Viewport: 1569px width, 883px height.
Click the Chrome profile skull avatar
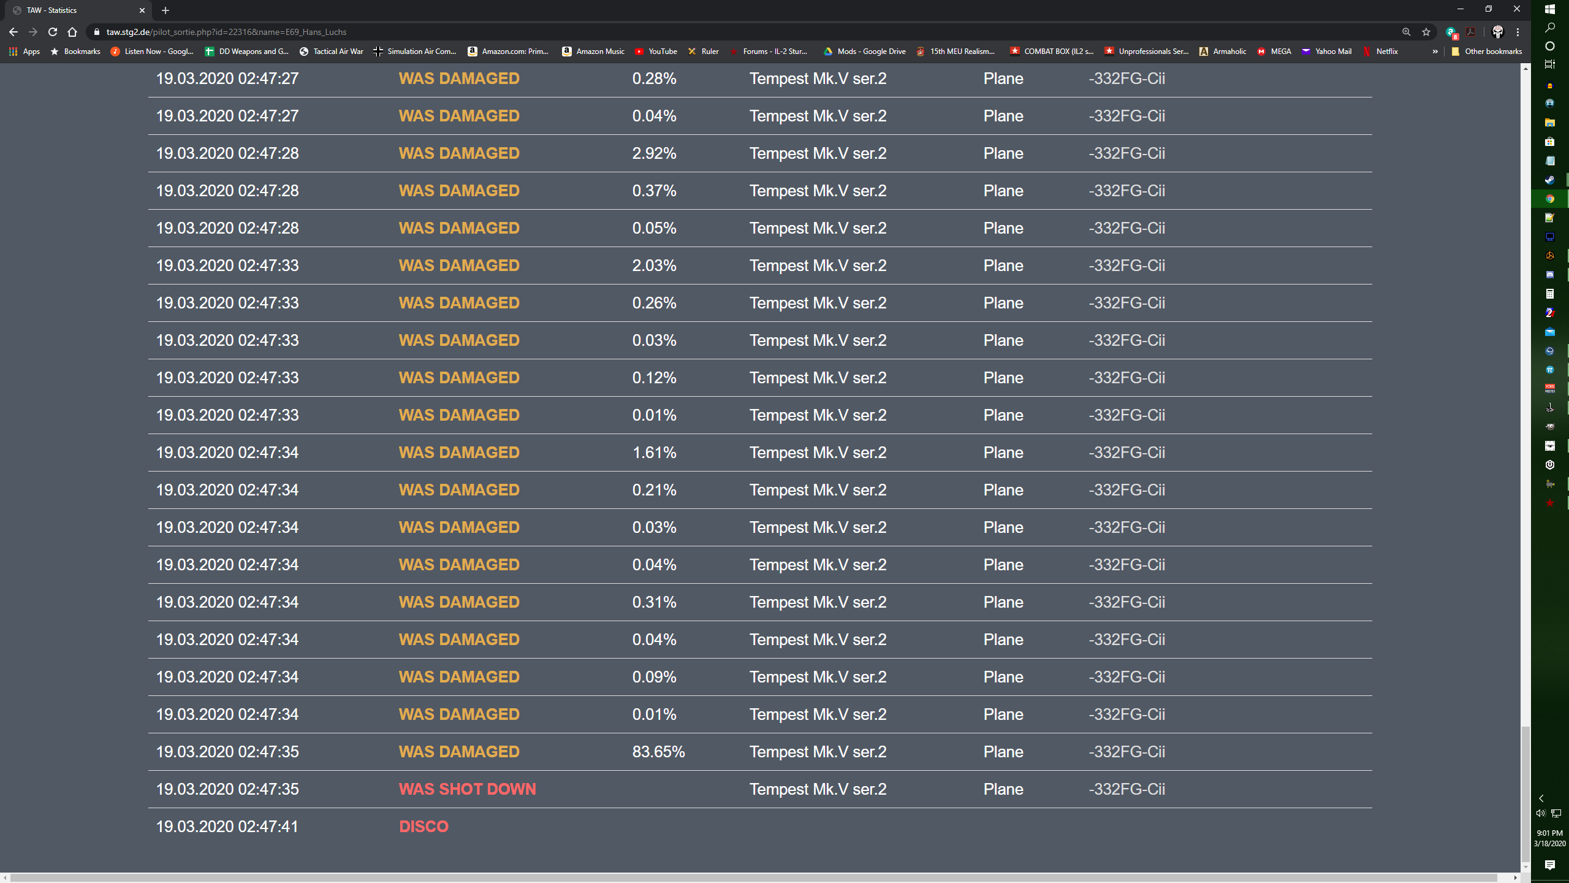(x=1497, y=32)
